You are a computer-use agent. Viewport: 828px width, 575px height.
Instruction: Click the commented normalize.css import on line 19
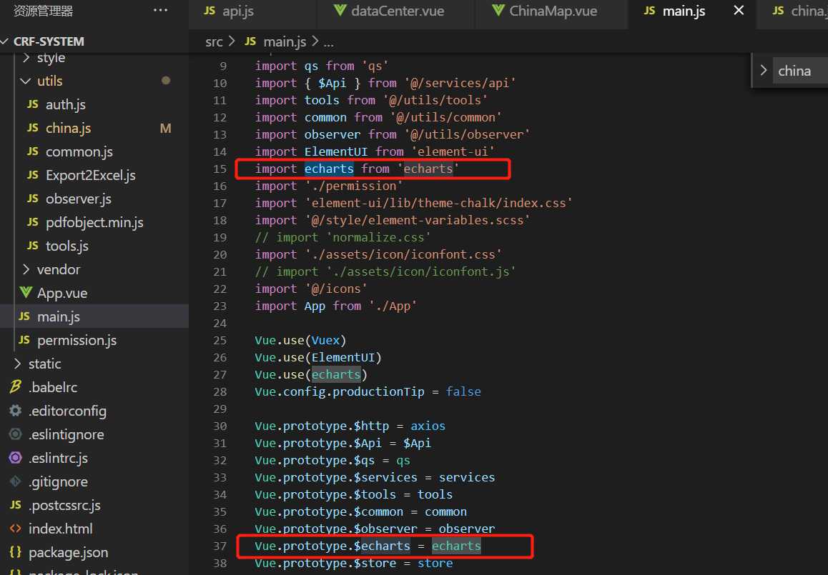point(342,237)
